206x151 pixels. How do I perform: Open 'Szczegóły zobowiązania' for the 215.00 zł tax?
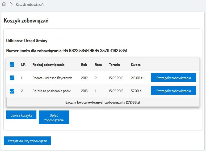(173, 78)
